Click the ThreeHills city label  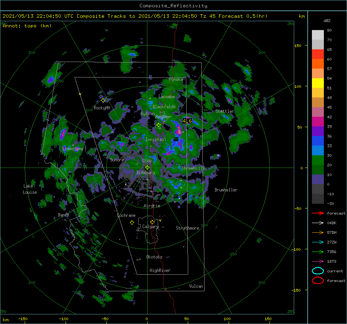click(x=193, y=168)
